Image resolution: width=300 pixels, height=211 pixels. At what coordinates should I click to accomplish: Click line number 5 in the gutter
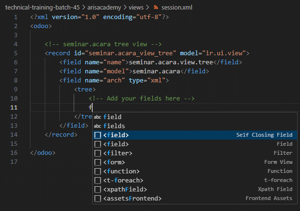(x=16, y=53)
